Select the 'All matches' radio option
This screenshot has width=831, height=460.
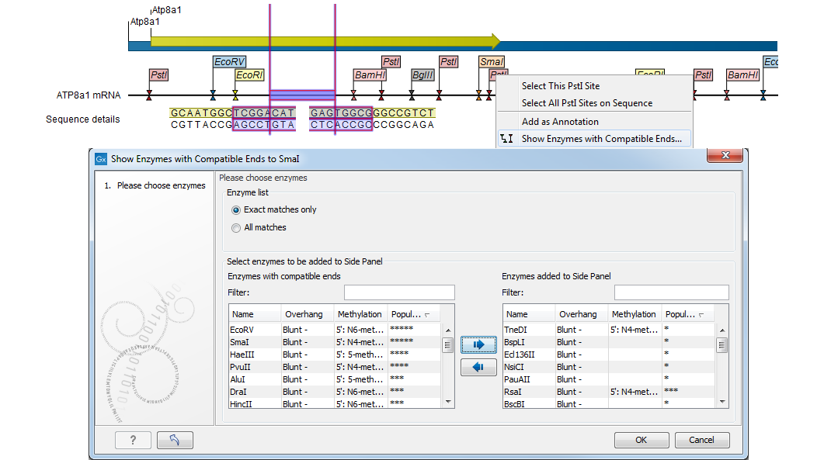pos(236,228)
